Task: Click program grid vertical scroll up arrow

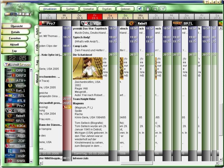Action: 221,28
